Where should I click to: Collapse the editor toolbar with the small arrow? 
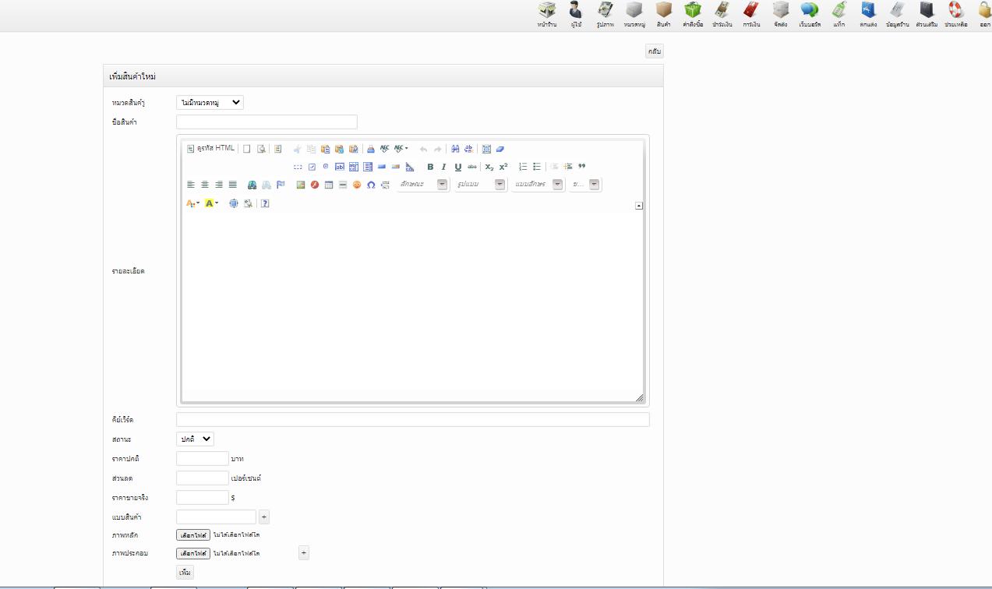pyautogui.click(x=639, y=206)
